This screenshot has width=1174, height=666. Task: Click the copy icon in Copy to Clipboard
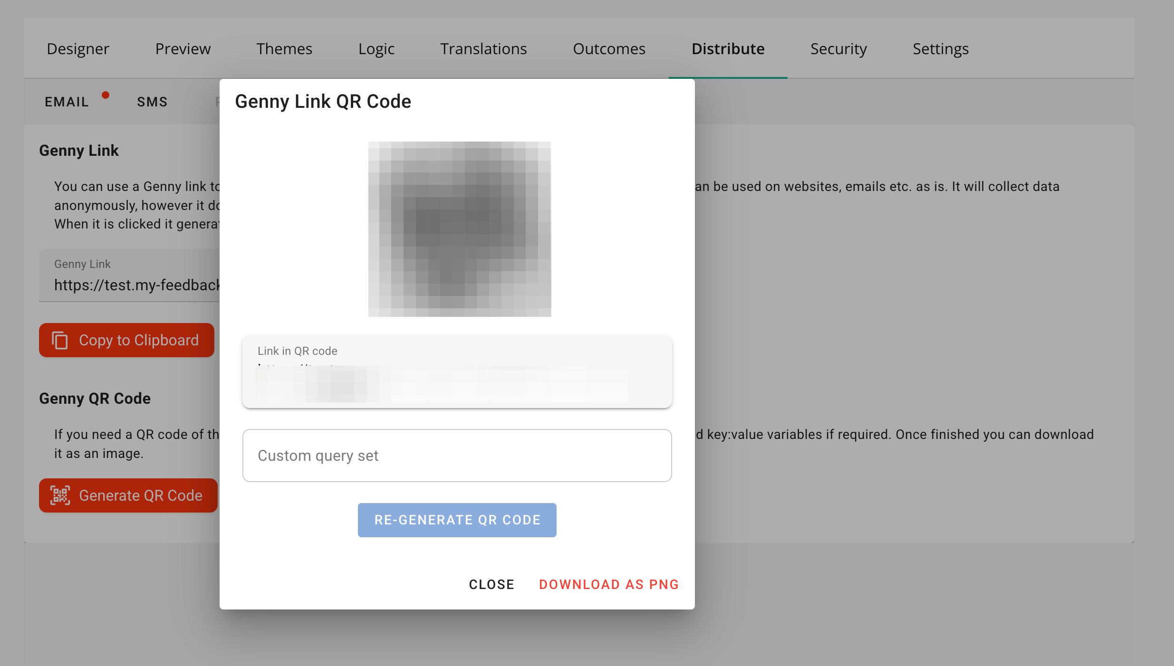(x=60, y=340)
